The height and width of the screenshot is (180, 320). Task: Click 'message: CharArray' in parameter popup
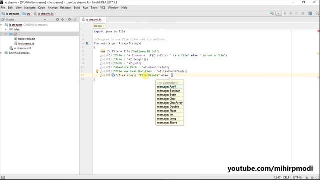170,103
